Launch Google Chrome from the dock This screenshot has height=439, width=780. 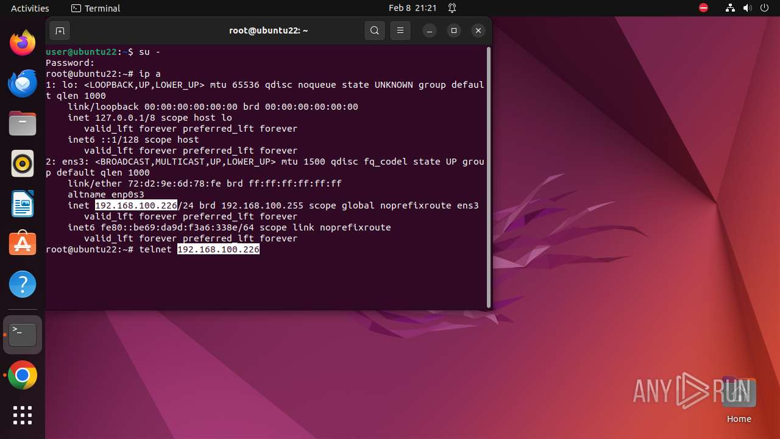(x=23, y=376)
